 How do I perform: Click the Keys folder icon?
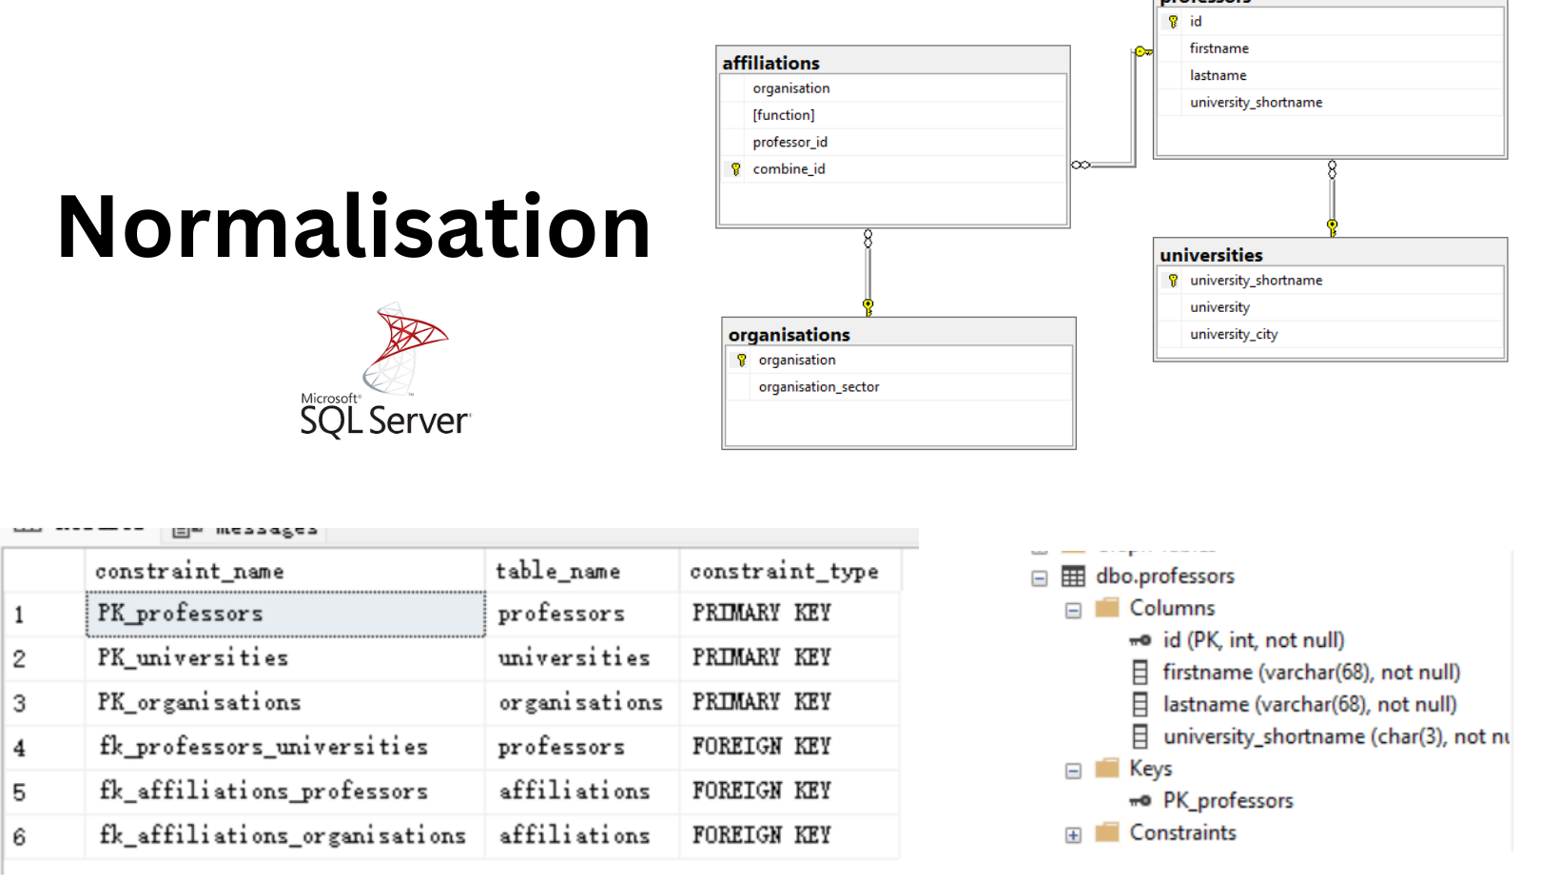point(1107,769)
